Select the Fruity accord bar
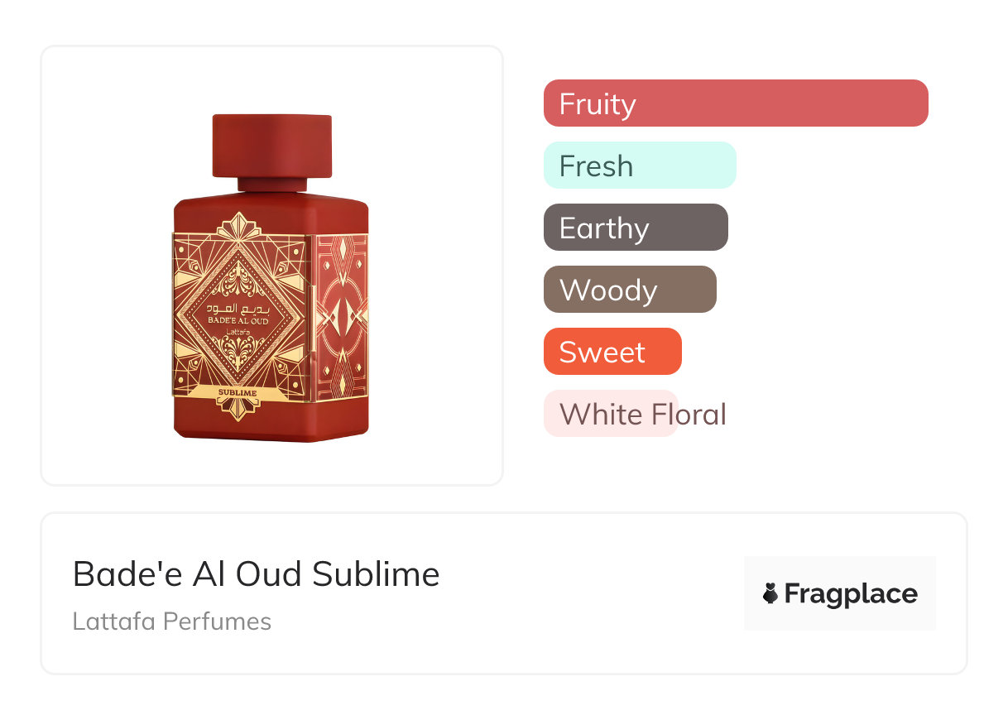The image size is (1008, 715). pyautogui.click(x=735, y=103)
